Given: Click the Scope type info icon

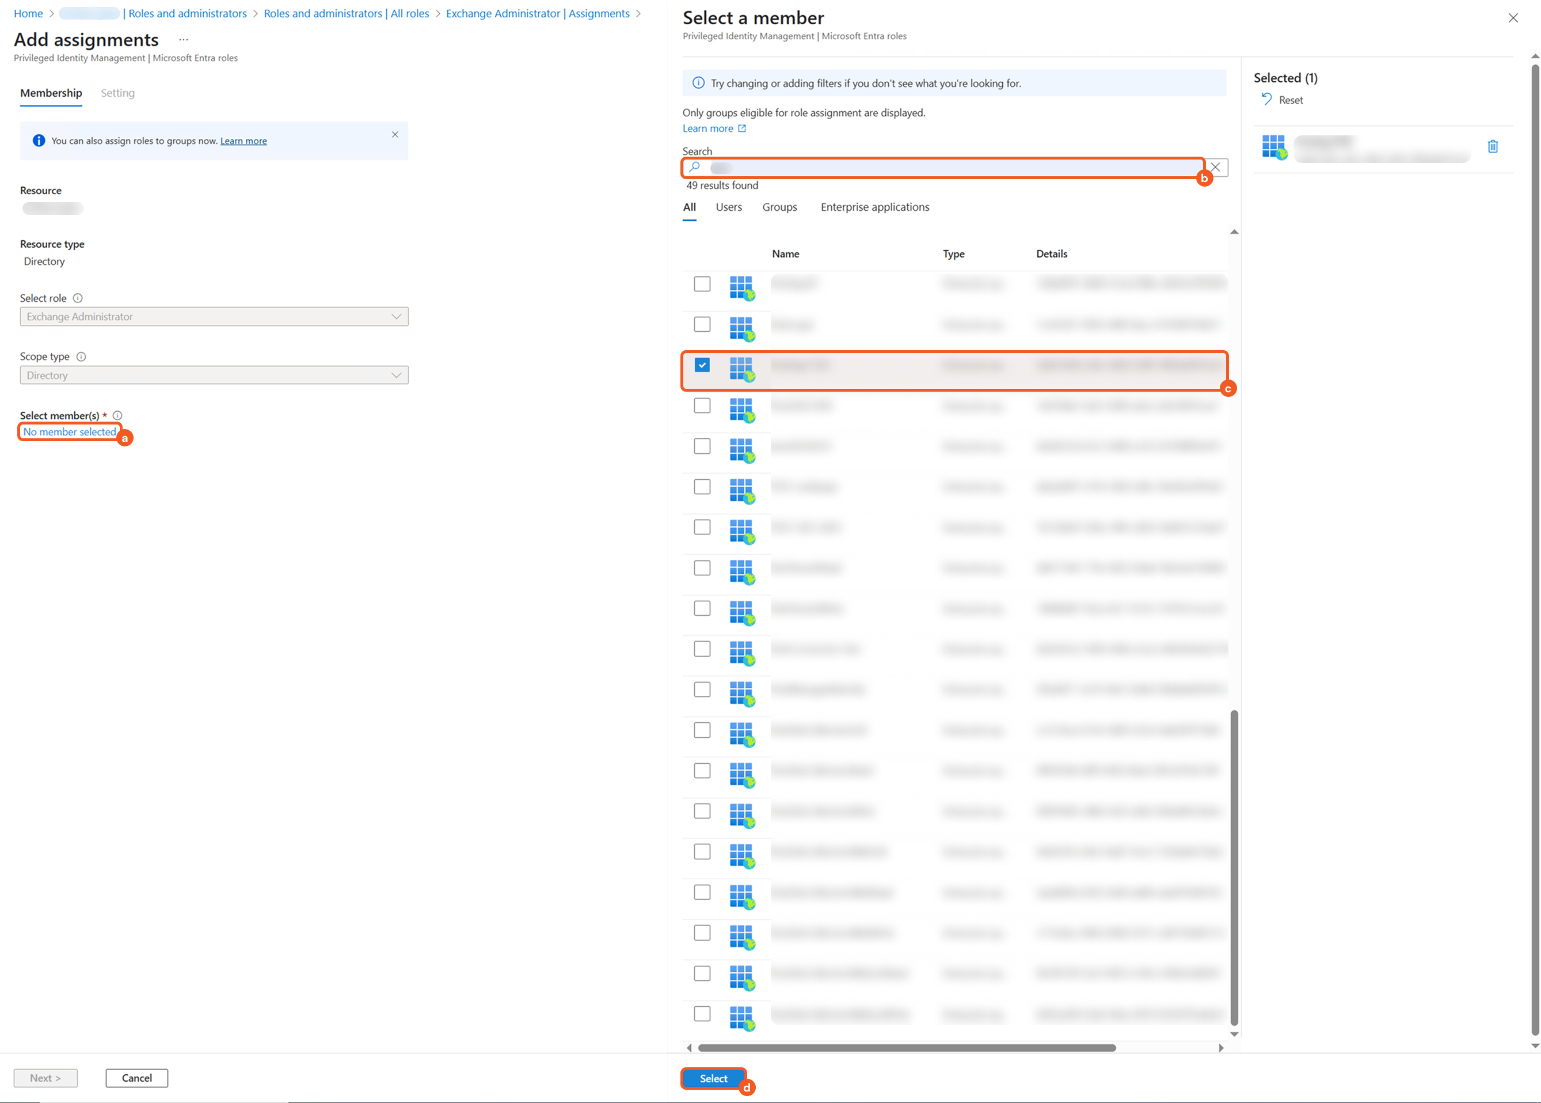Looking at the screenshot, I should (x=81, y=357).
